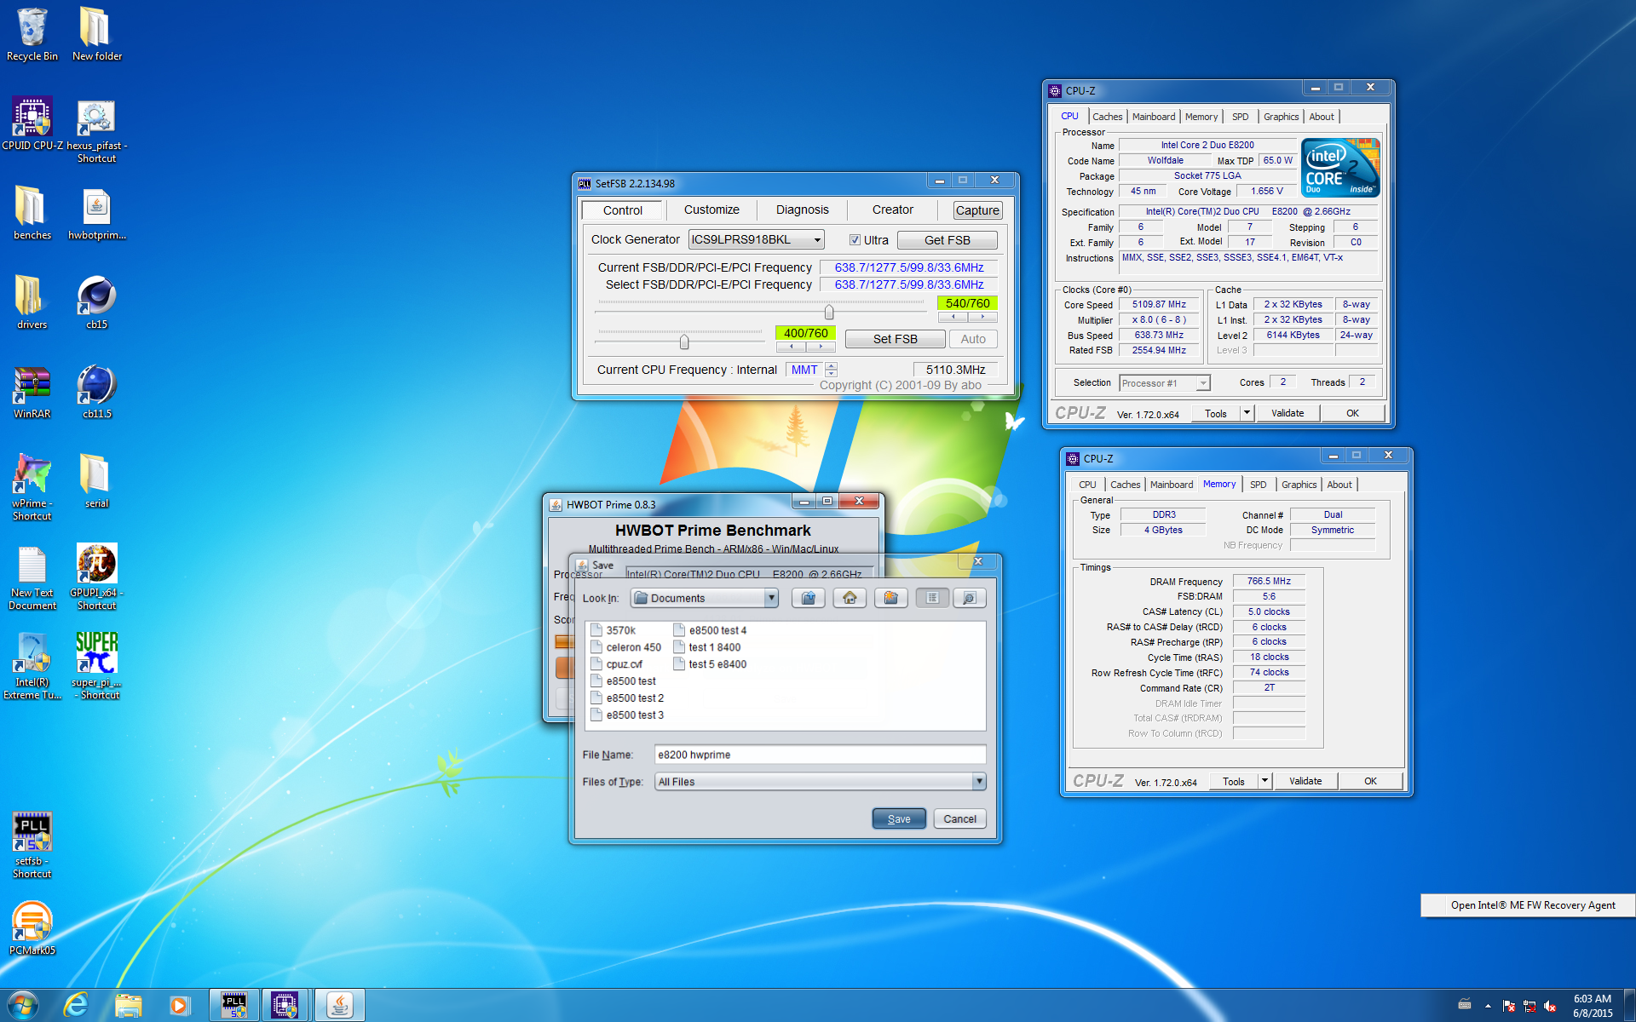Open the wPrime shortcut icon
This screenshot has height=1022, width=1636.
(x=32, y=487)
